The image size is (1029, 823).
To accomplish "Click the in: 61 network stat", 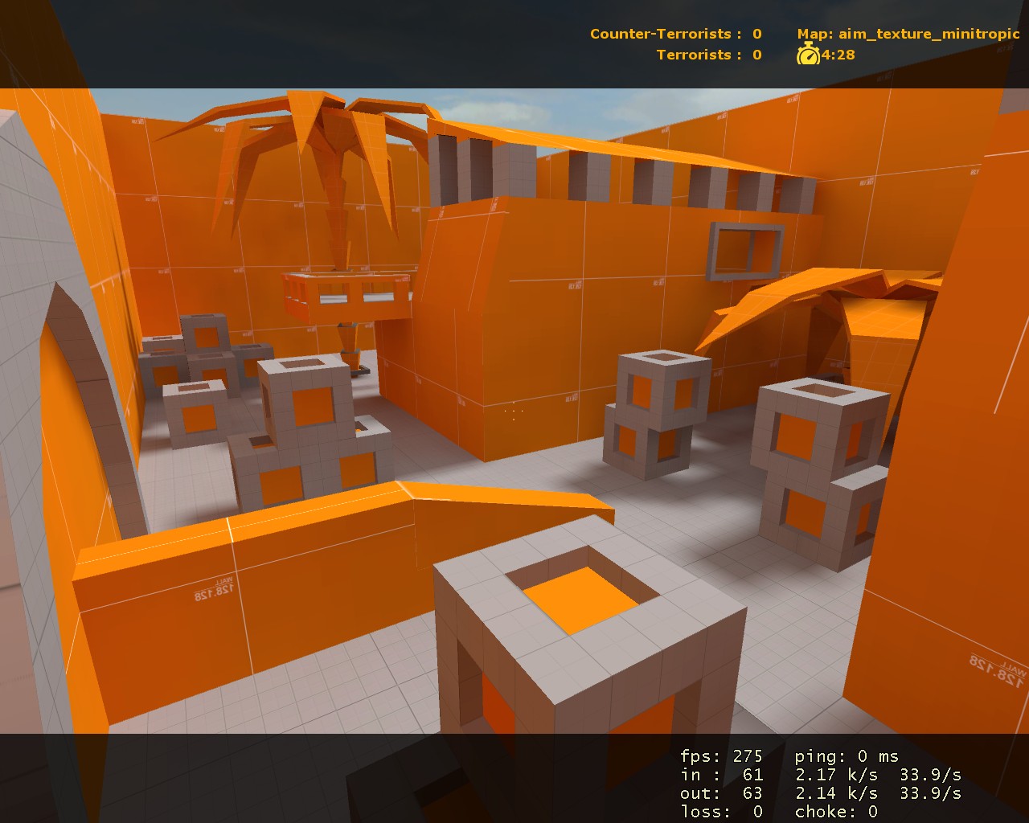I will [724, 774].
